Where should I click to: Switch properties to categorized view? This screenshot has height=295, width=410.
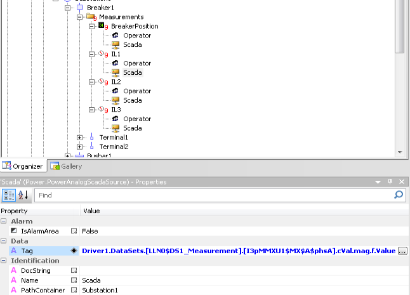tap(9, 195)
